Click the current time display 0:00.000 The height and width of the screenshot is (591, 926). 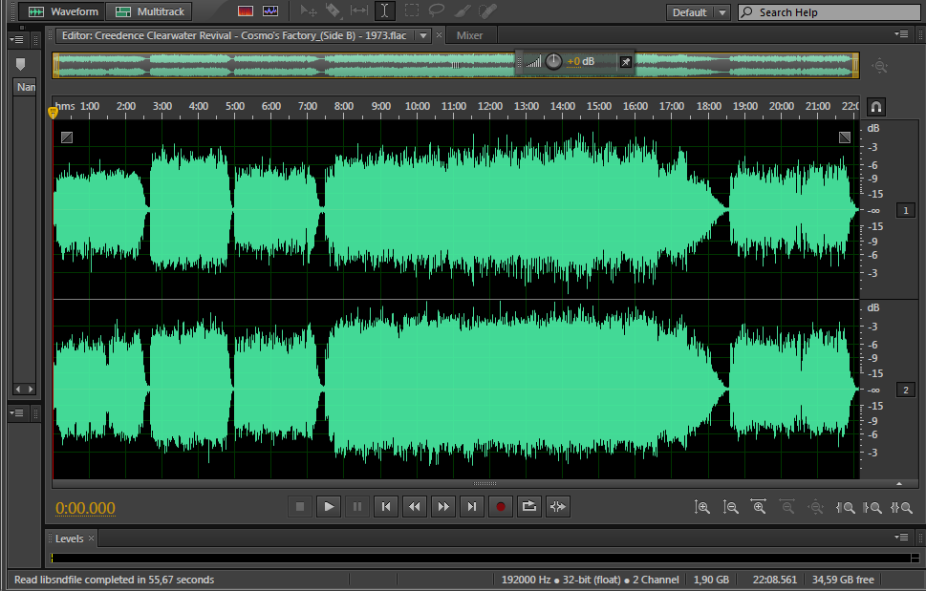click(x=86, y=508)
